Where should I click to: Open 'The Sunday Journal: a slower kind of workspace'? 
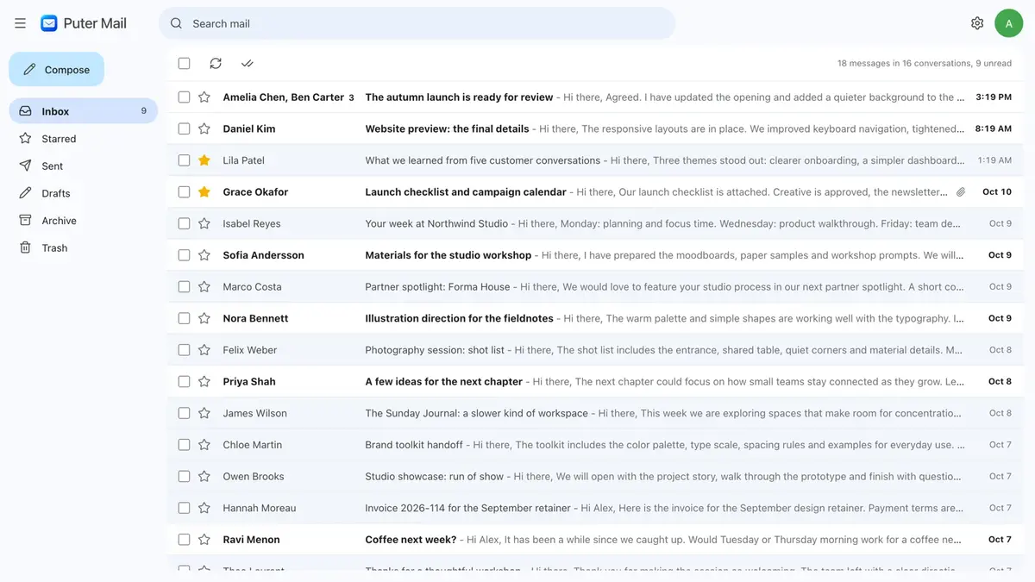point(595,413)
